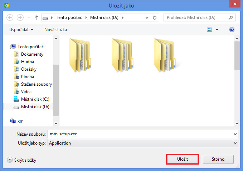Collapse folders with Skrýt složky
Screen dimensions: 243x171
(21, 160)
